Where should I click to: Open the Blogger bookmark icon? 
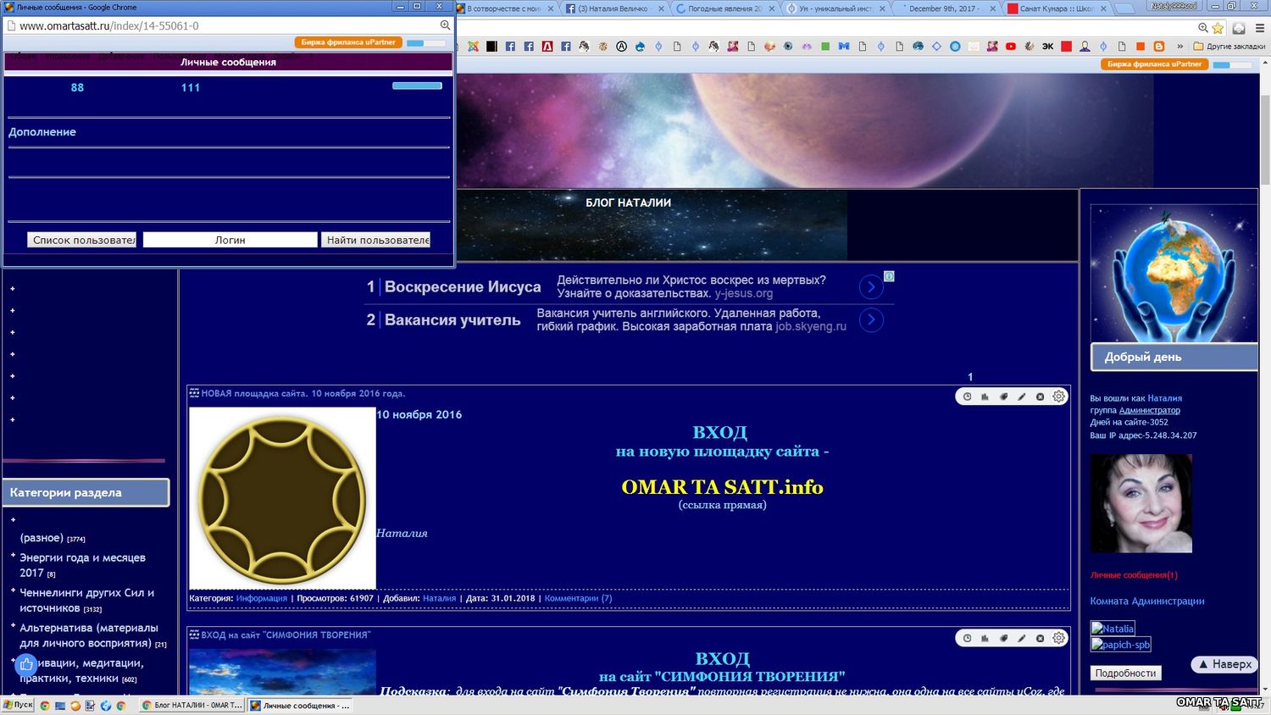tap(1159, 47)
